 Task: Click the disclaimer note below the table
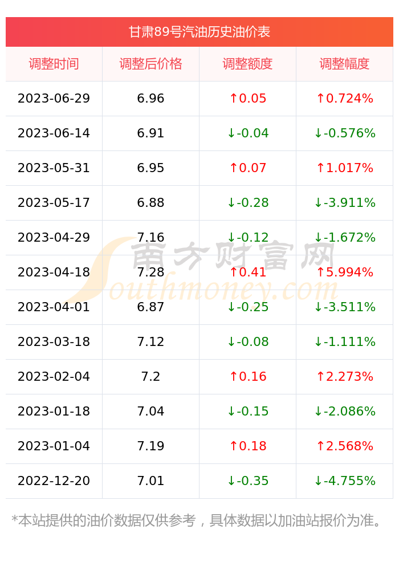coord(196,520)
